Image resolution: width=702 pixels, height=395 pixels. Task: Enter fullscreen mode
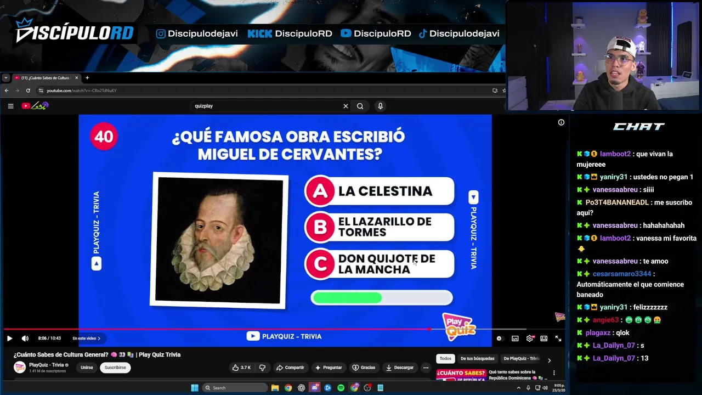click(558, 338)
